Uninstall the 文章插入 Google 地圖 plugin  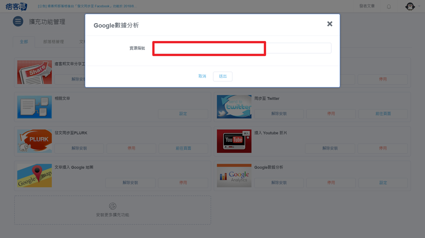[130, 183]
